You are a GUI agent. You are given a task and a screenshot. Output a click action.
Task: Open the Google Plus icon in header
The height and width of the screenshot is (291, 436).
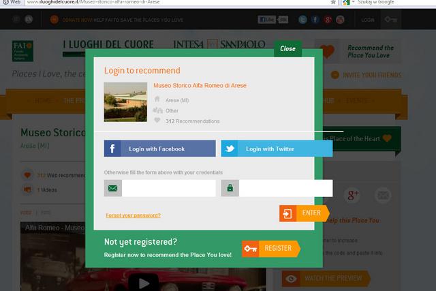coord(328,20)
